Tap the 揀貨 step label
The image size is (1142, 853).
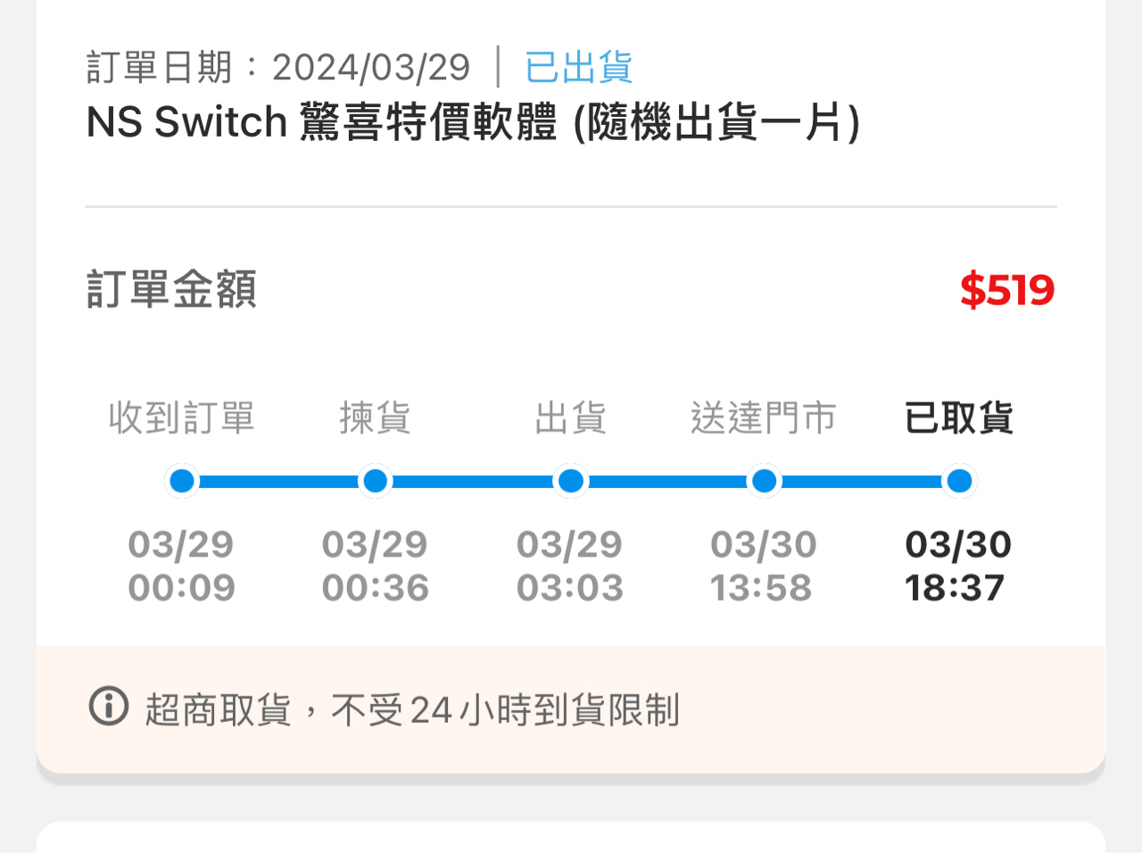click(376, 417)
